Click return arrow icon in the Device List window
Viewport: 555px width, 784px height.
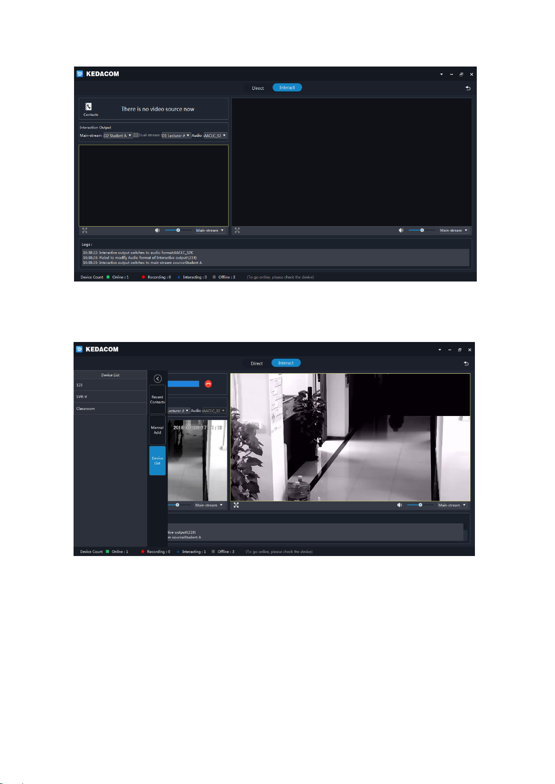466,363
